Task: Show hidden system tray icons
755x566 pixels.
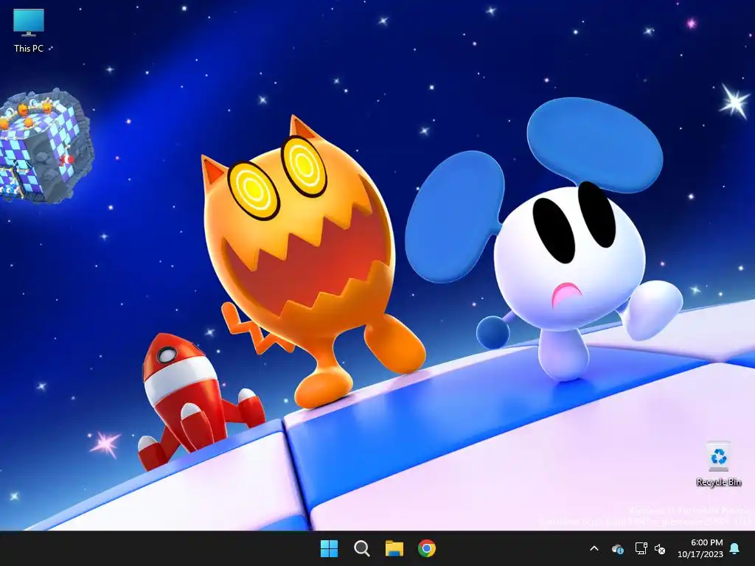Action: click(x=594, y=548)
